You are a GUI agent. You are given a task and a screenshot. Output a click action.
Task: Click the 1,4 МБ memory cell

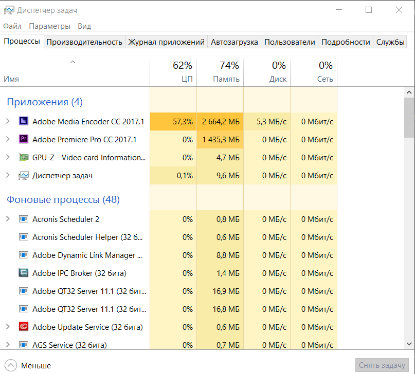tap(220, 273)
